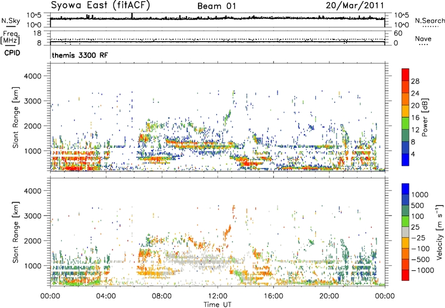Viewport: 445px width, 308px height.
Task: Click the 'N.Sky' legend label
Action: point(11,21)
